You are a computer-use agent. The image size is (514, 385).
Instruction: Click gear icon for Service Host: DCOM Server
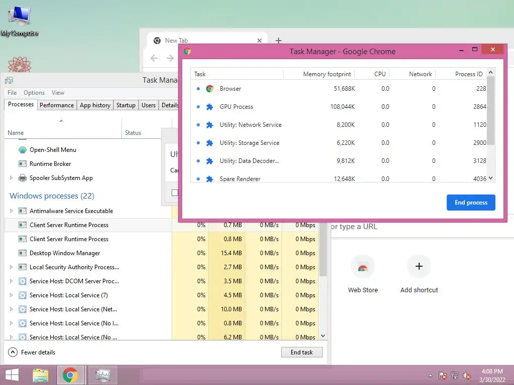pyautogui.click(x=23, y=281)
